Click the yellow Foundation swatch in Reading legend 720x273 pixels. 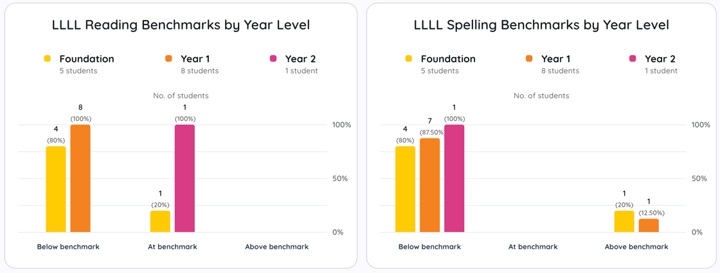click(48, 59)
